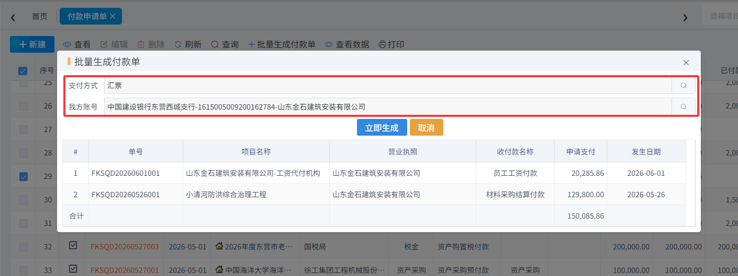Open the 支付方式 lookup search icon
This screenshot has width=738, height=276.
pyautogui.click(x=684, y=86)
